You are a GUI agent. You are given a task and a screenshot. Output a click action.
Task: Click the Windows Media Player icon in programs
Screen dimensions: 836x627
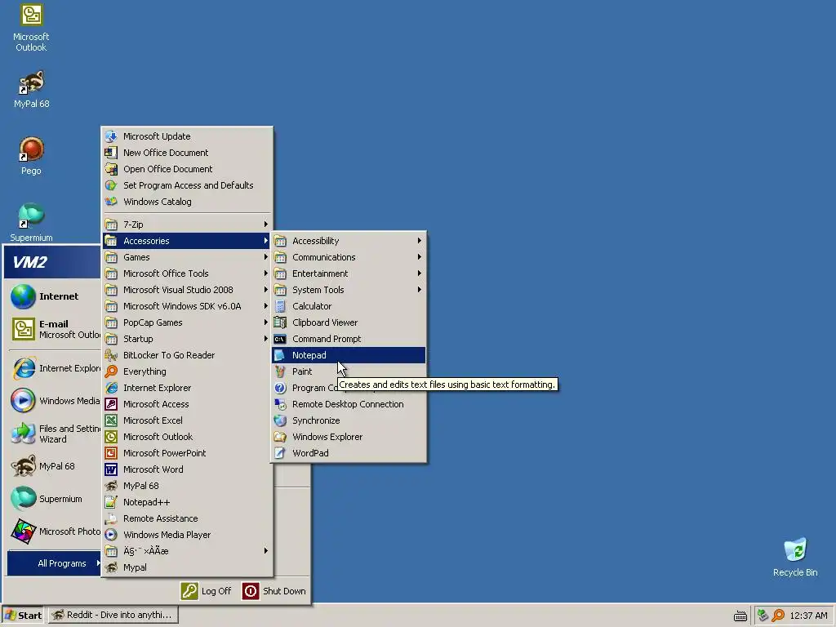(111, 535)
